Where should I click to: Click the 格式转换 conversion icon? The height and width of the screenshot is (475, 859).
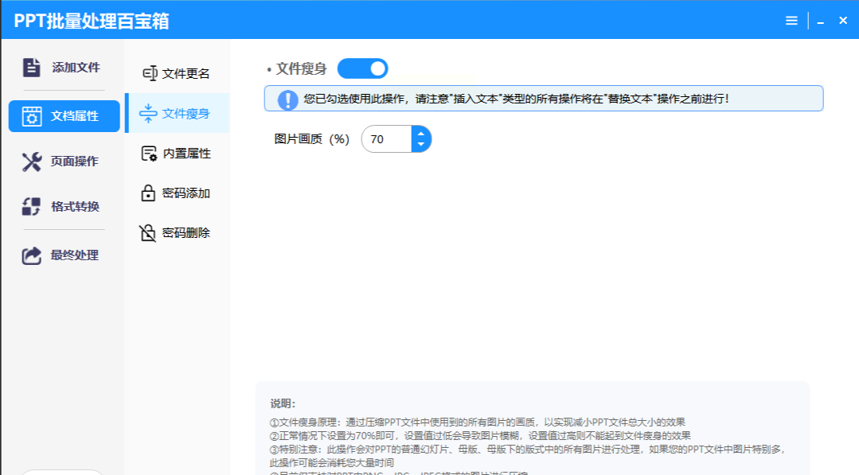31,207
